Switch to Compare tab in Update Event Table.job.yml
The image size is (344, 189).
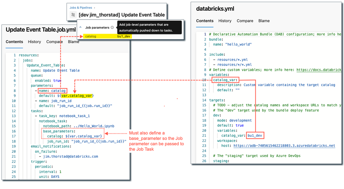coord(54,42)
